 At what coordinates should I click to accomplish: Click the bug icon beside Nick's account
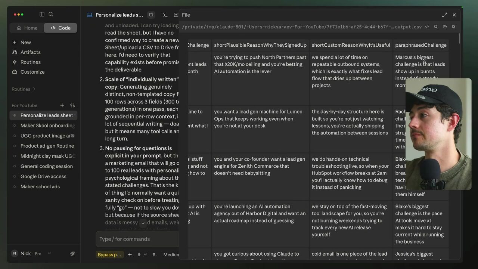point(72,254)
